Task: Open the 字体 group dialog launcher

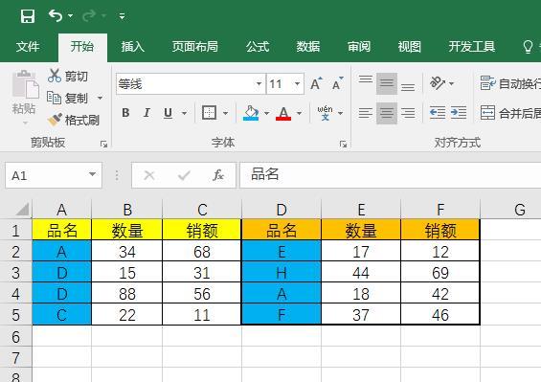Action: (343, 144)
